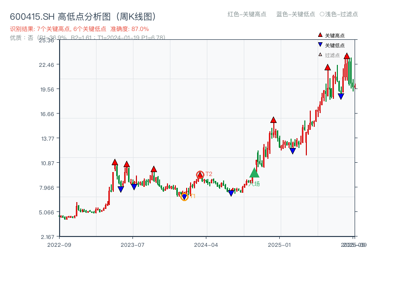Click the red key-high triangle near the 16.66 level
394x295 pixels.
point(273,119)
